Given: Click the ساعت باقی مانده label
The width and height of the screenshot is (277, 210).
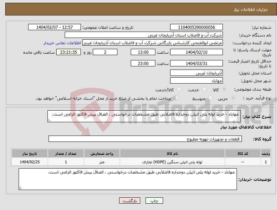Looking at the screenshot, I should point(39,53).
